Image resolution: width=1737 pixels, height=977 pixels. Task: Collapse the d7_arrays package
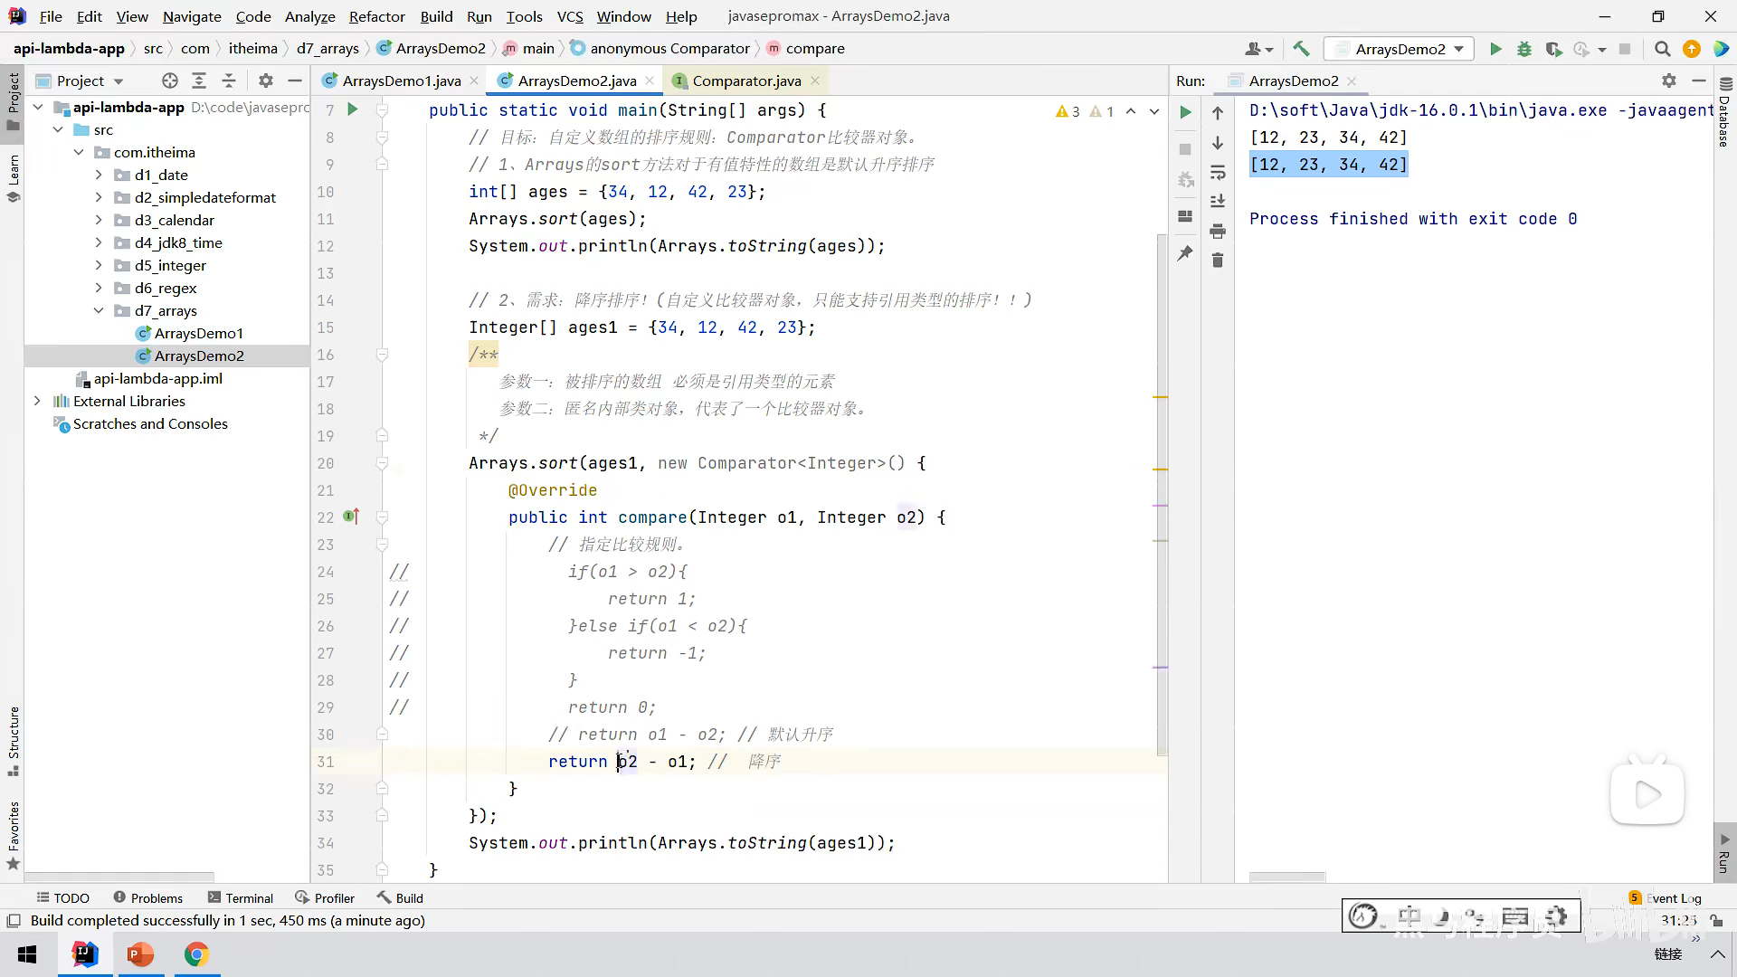(x=99, y=310)
